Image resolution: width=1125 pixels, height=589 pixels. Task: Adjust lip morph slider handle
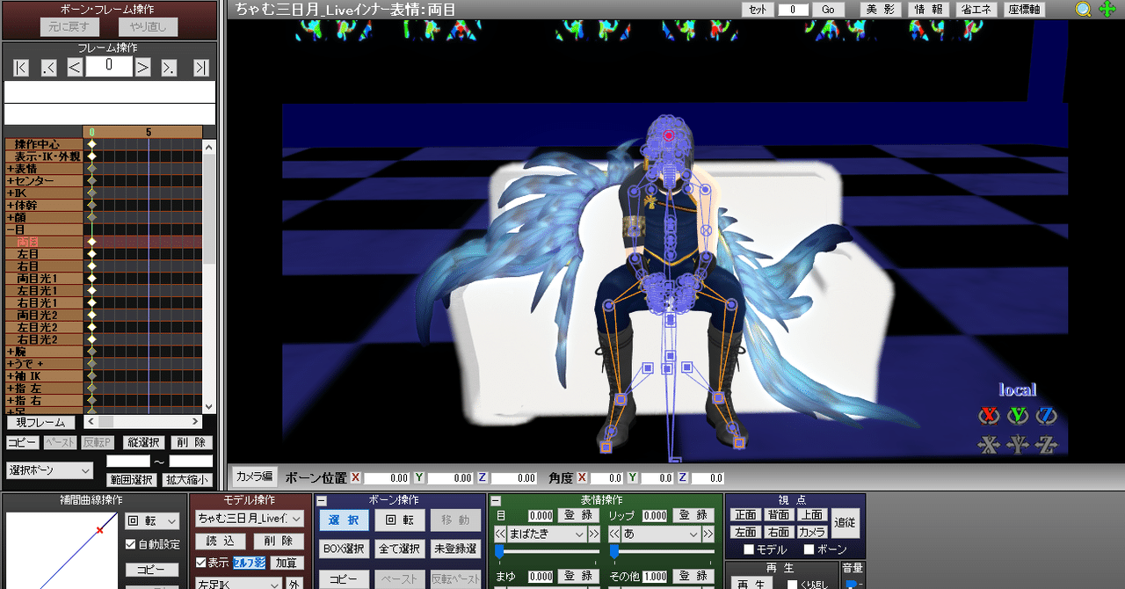tap(613, 551)
